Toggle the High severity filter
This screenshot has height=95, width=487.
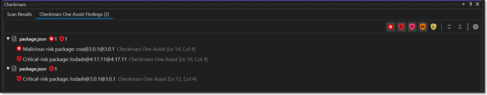tap(412, 27)
